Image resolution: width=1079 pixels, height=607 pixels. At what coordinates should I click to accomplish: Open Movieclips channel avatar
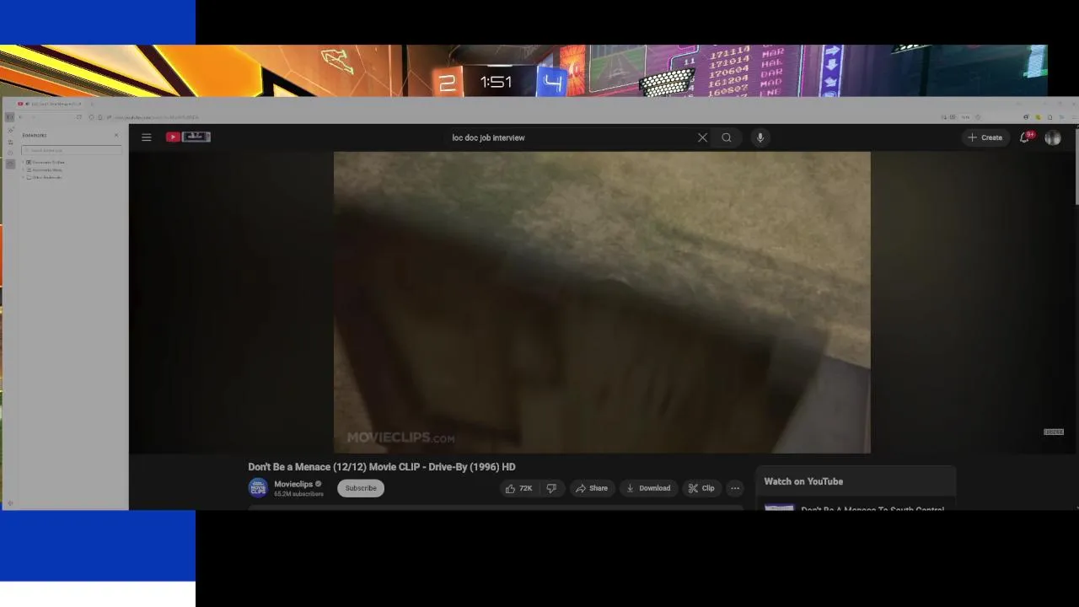click(x=258, y=488)
